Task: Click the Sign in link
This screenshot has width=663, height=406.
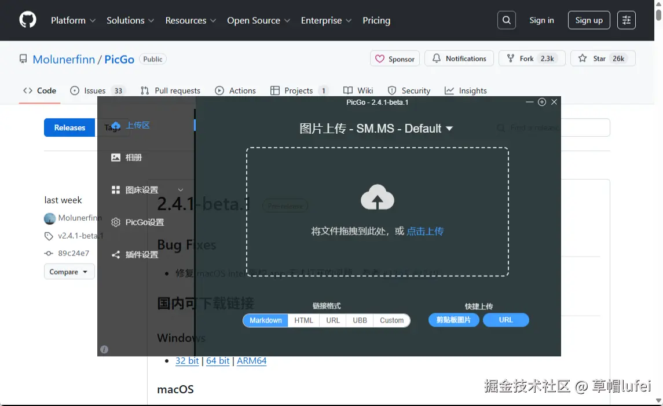Action: (x=541, y=20)
